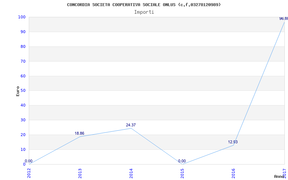Click the 60 y-axis tick label
This screenshot has width=288, height=180.
tap(23, 76)
